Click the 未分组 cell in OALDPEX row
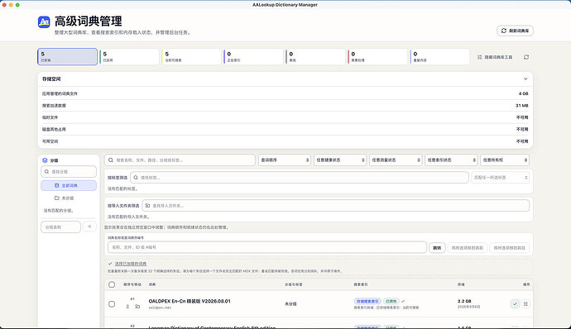 pos(290,304)
